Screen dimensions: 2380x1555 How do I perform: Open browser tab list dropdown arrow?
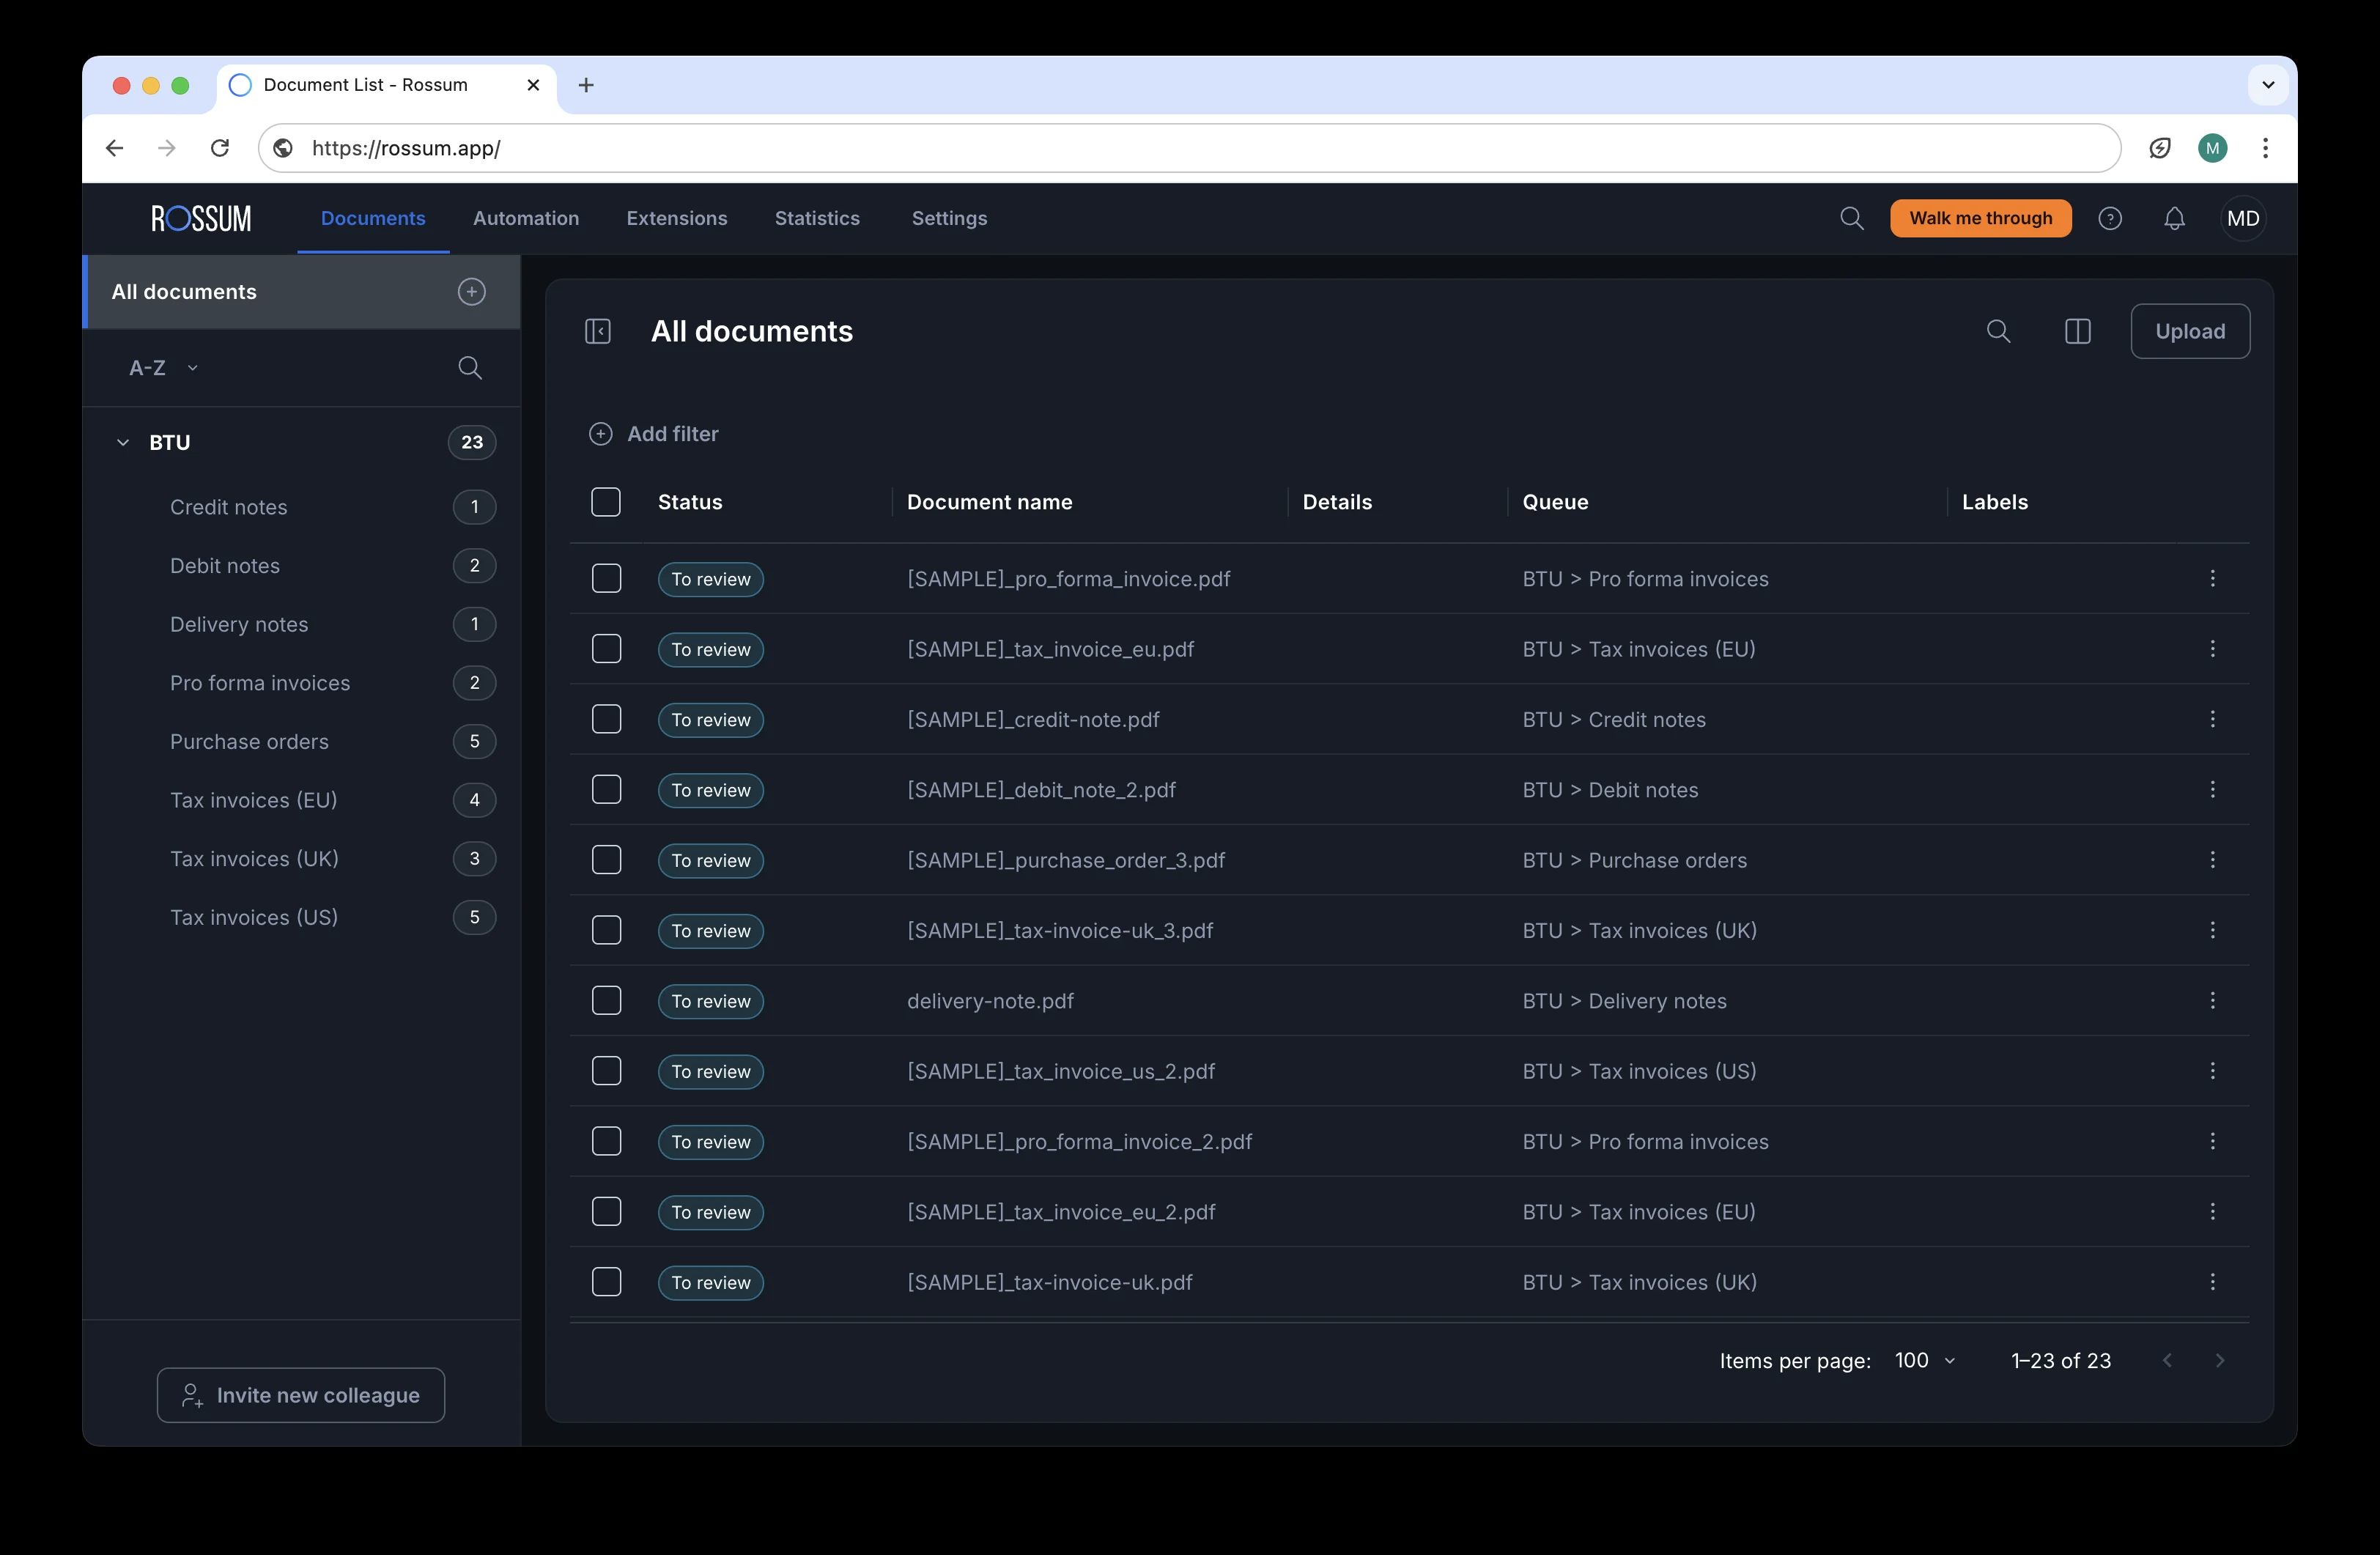pyautogui.click(x=2268, y=85)
